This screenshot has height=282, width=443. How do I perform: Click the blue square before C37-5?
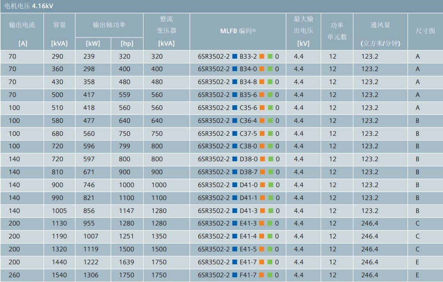pyautogui.click(x=235, y=134)
